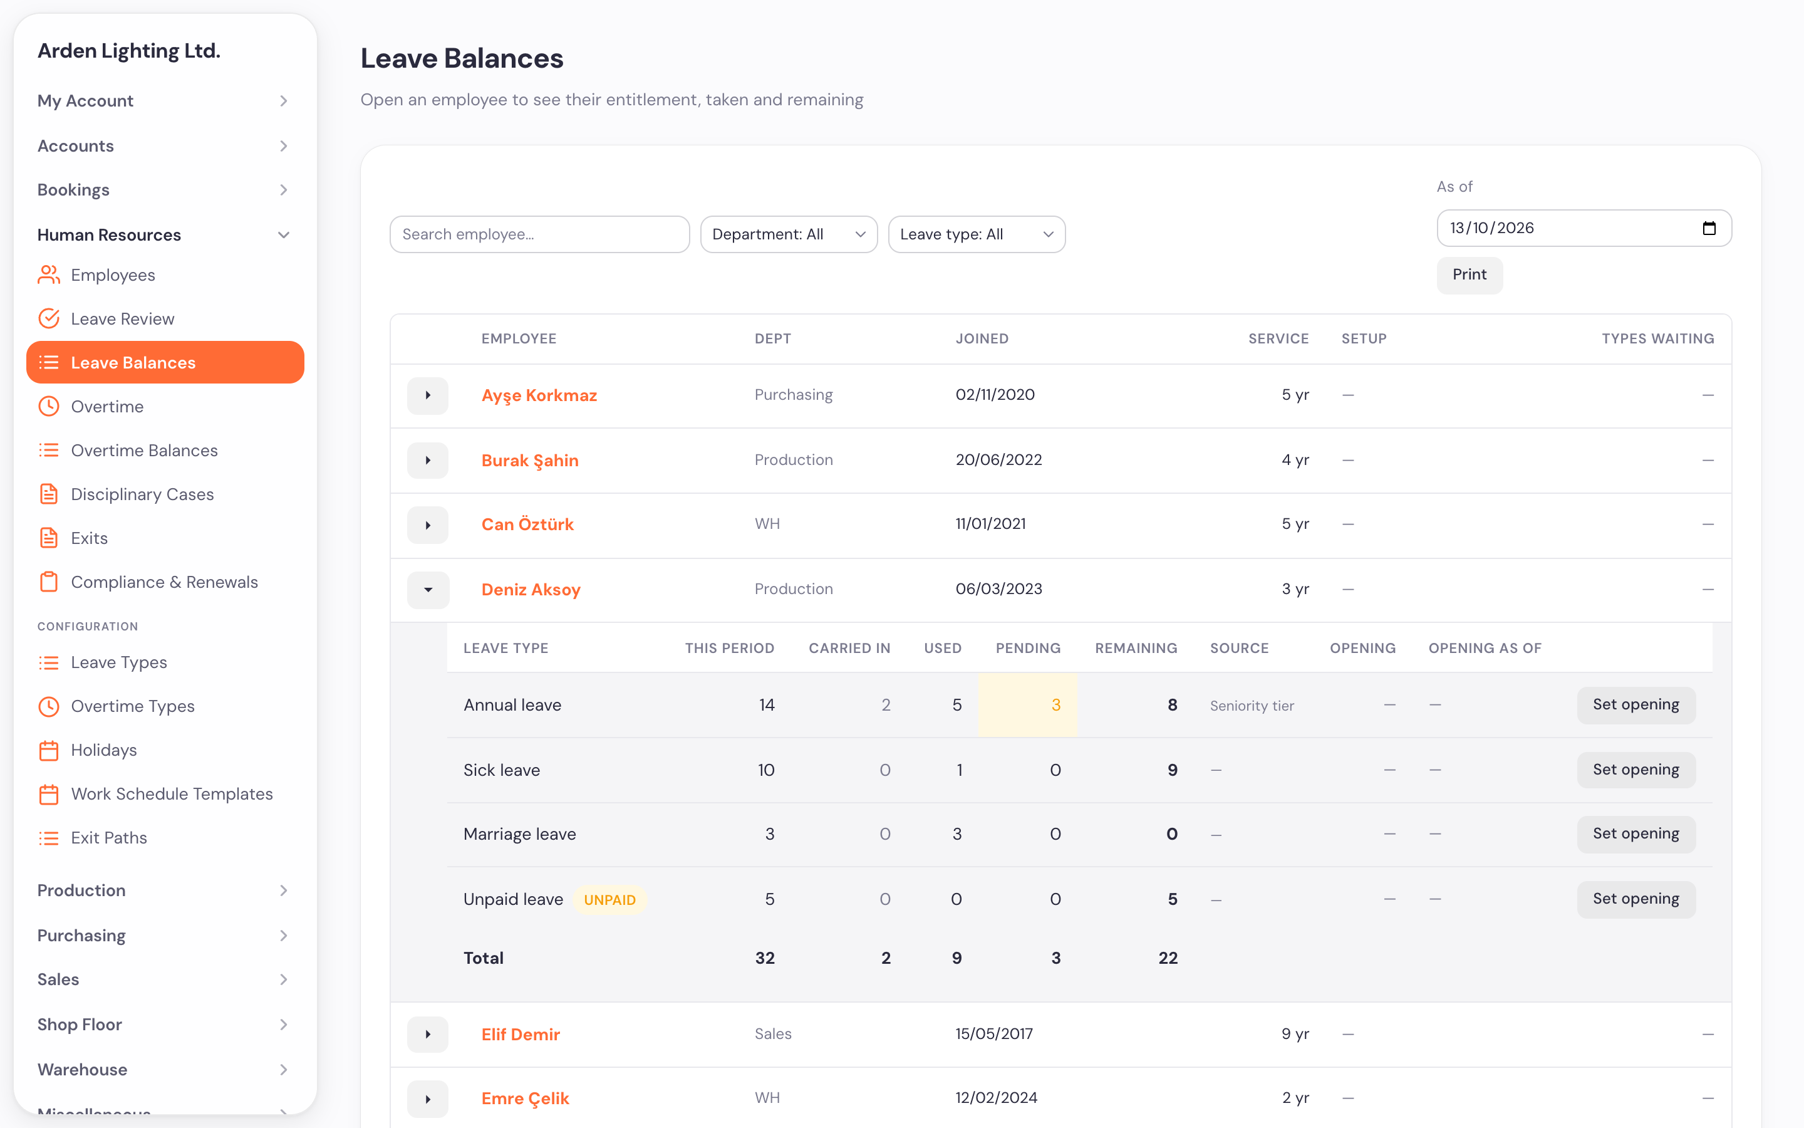Open the Department: All dropdown
This screenshot has height=1128, width=1804.
[x=789, y=234]
